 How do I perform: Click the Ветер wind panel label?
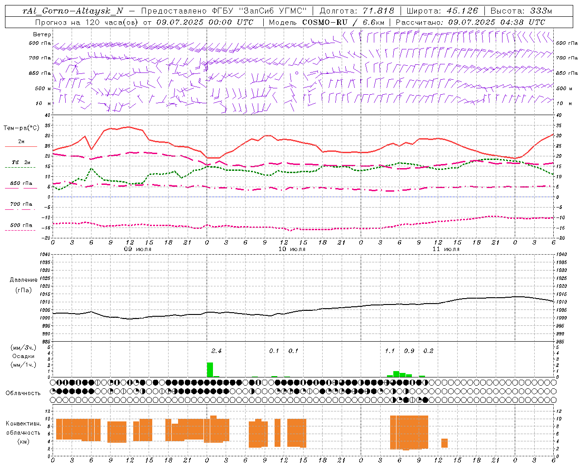pyautogui.click(x=42, y=34)
